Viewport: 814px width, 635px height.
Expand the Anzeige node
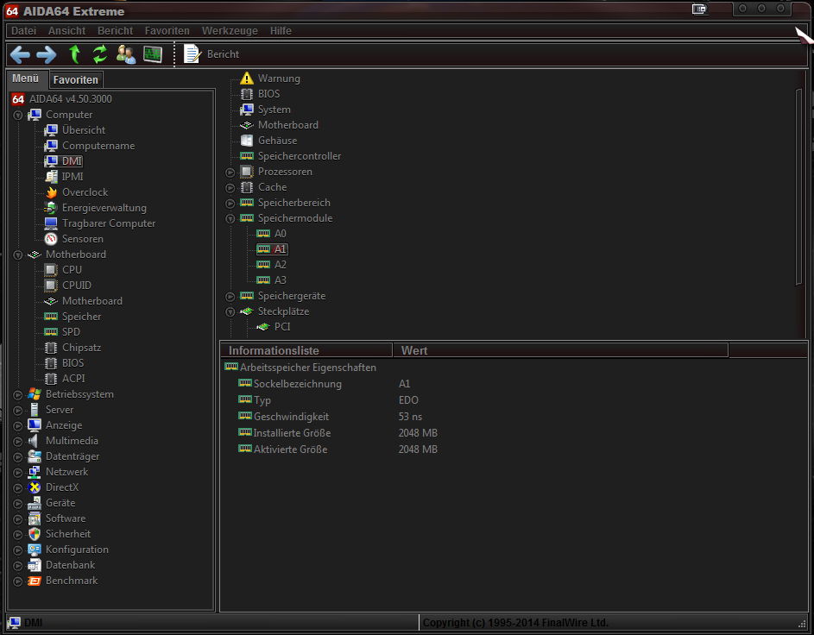tap(17, 426)
